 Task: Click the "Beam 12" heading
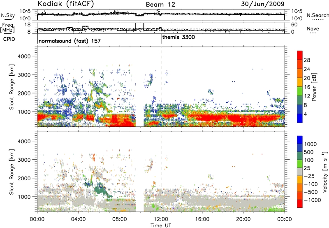click(x=160, y=5)
